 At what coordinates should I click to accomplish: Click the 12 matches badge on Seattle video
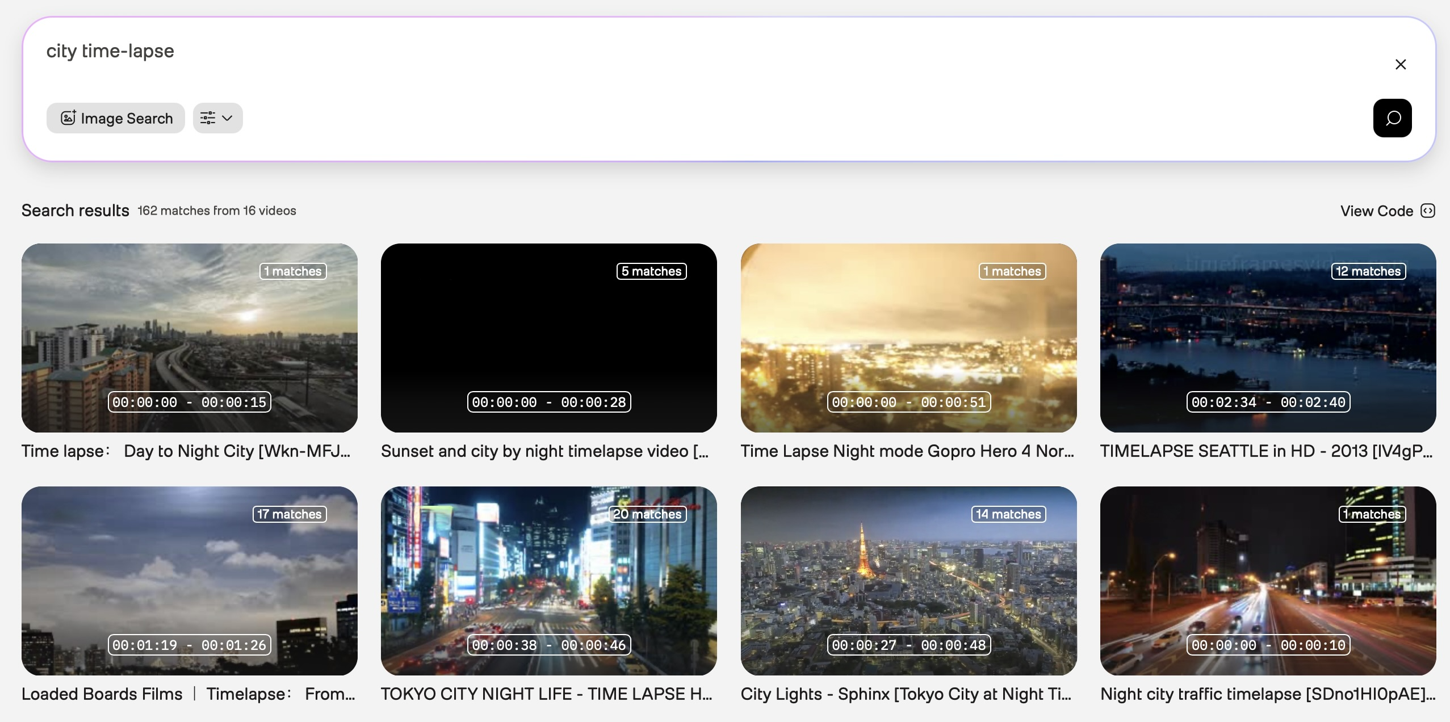pos(1368,271)
